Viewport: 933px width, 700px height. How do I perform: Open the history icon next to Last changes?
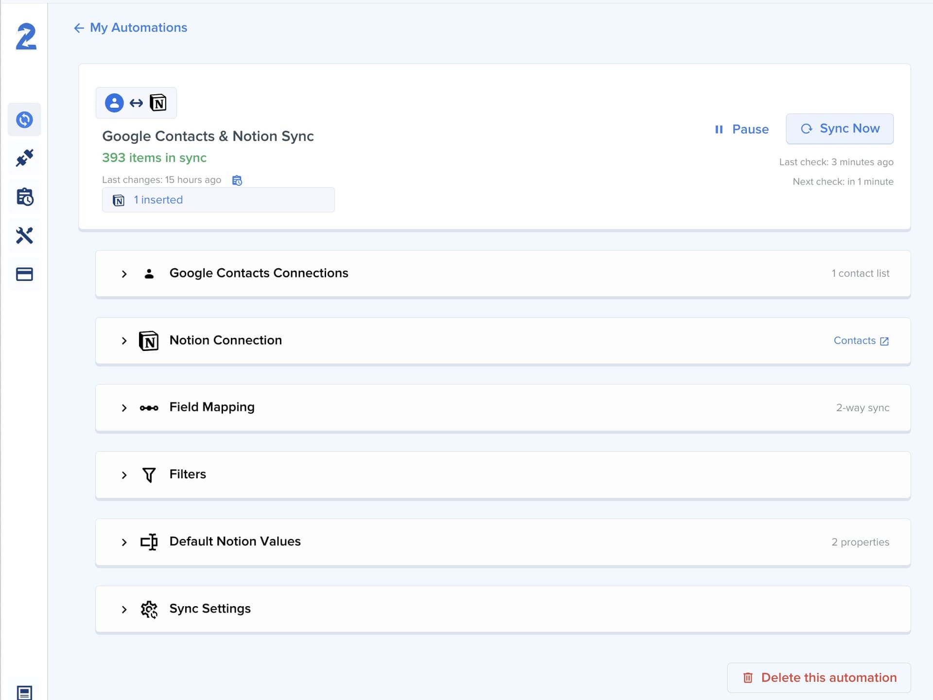[237, 180]
